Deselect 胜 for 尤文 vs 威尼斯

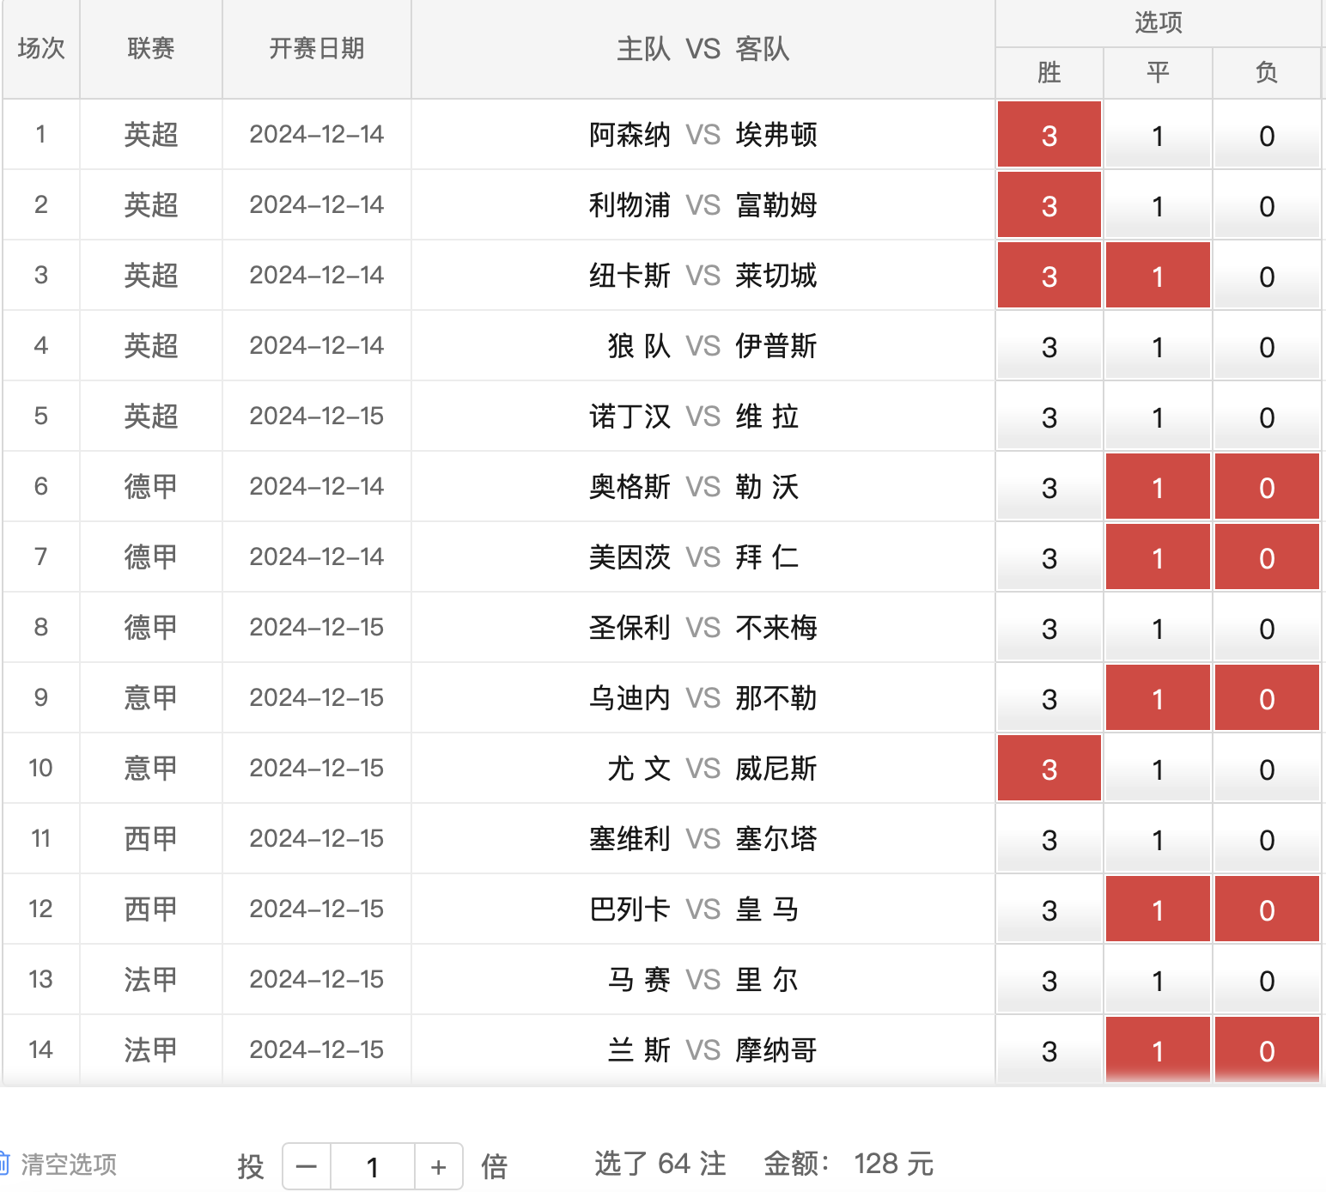1049,769
